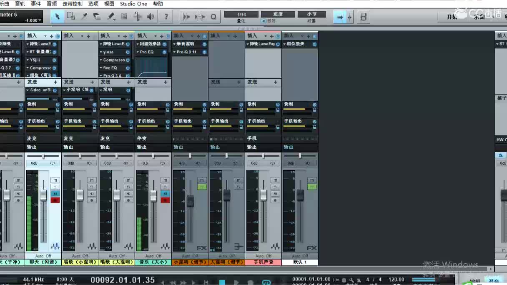The image size is (507, 285).
Task: Click the FX icon on 小混响（调节） channel
Action: (201, 248)
